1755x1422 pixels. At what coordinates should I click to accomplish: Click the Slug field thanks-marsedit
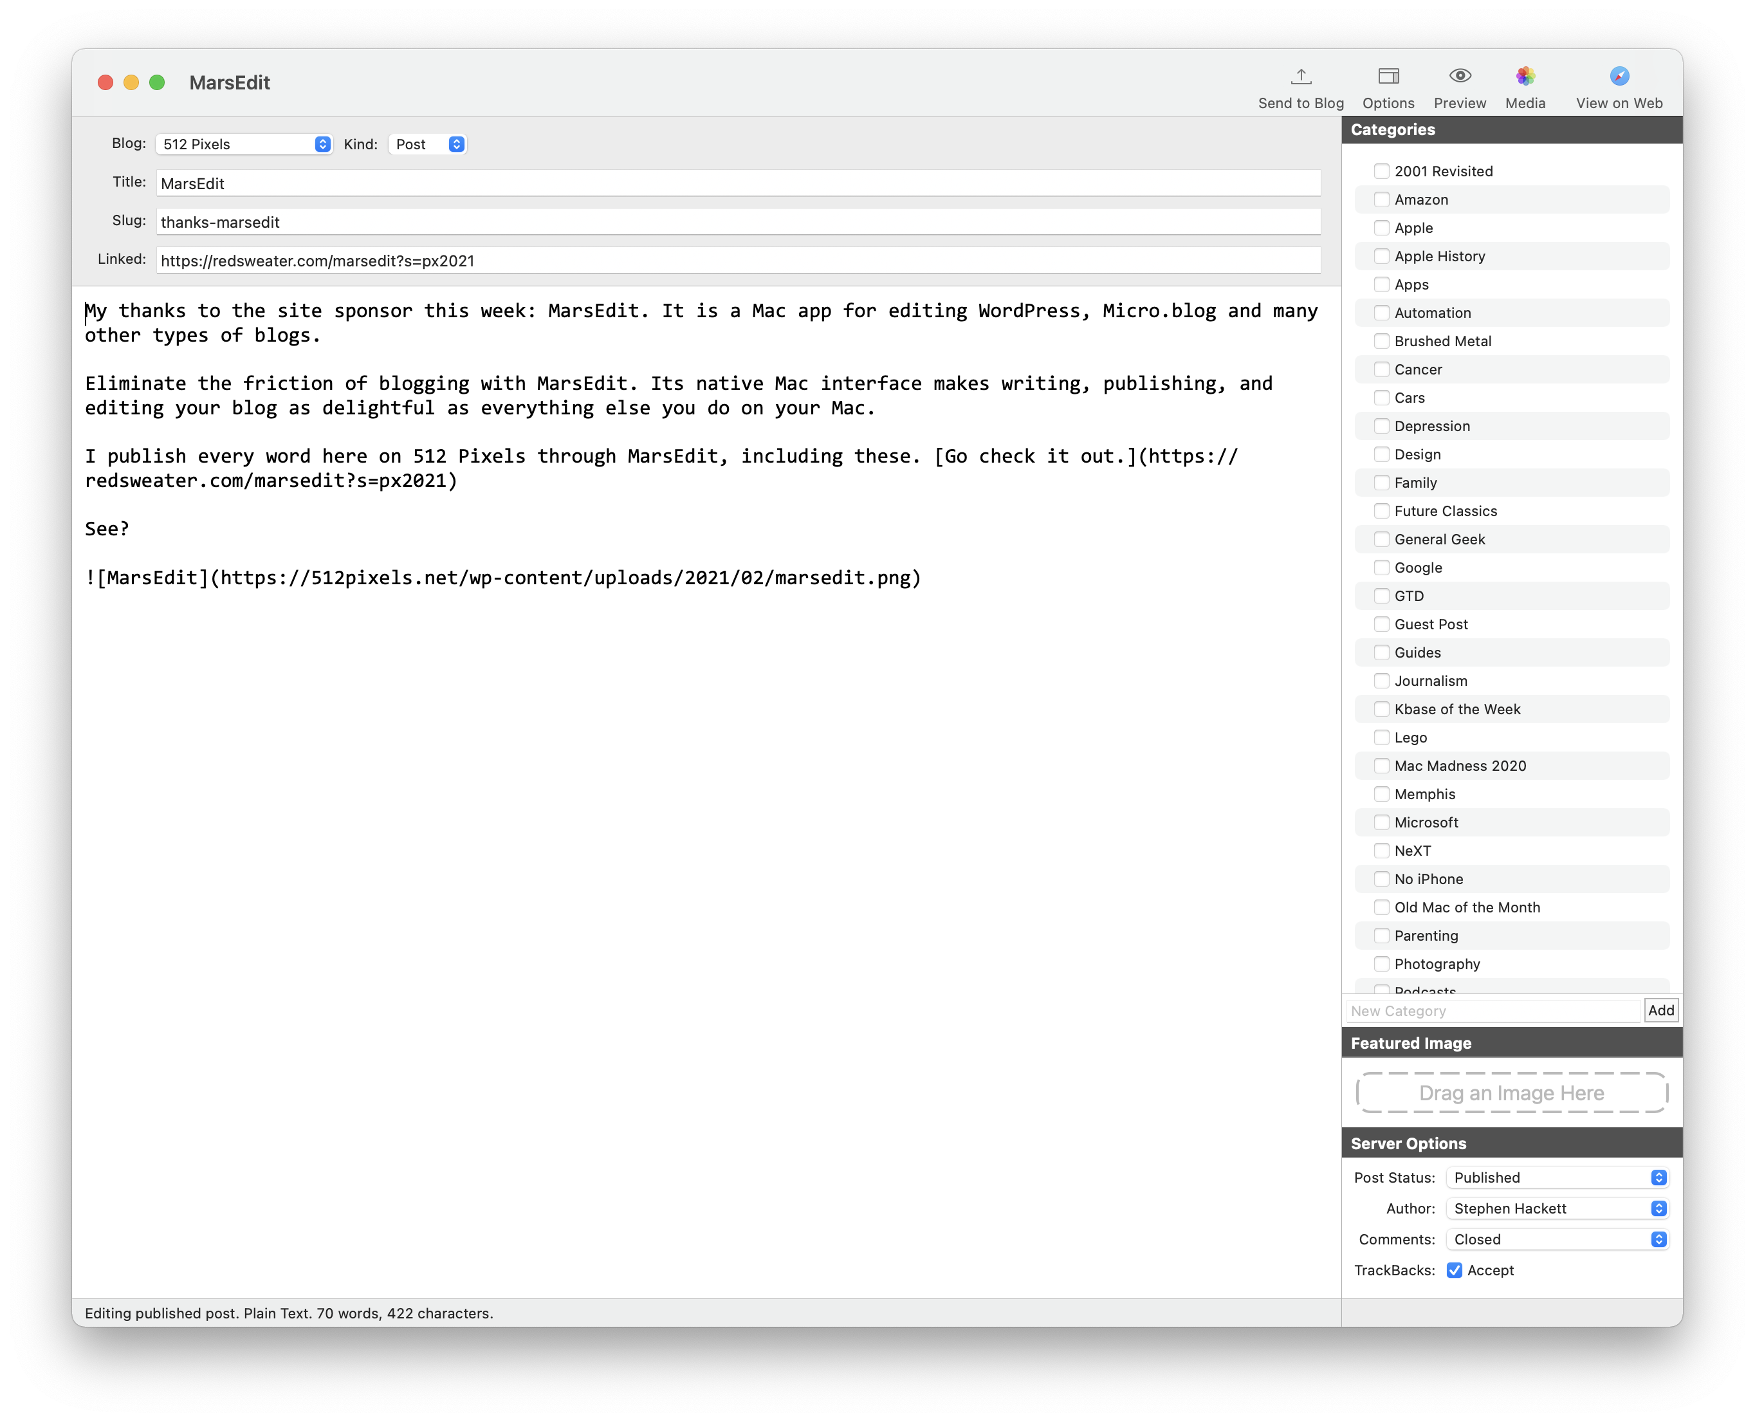pos(738,221)
